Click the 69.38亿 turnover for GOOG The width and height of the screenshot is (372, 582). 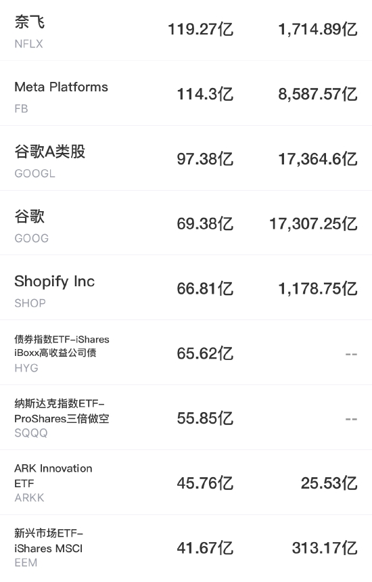205,224
